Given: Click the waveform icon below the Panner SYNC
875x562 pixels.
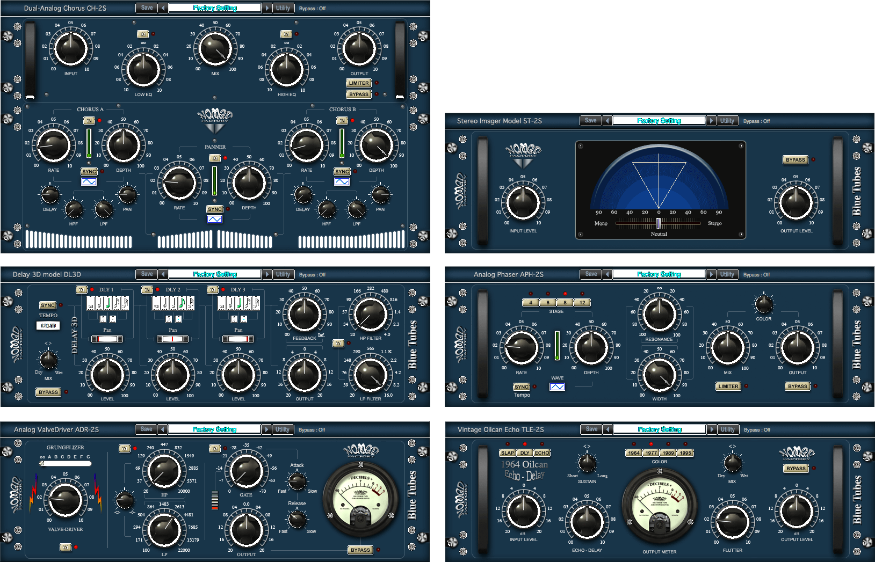Looking at the screenshot, I should click(214, 219).
